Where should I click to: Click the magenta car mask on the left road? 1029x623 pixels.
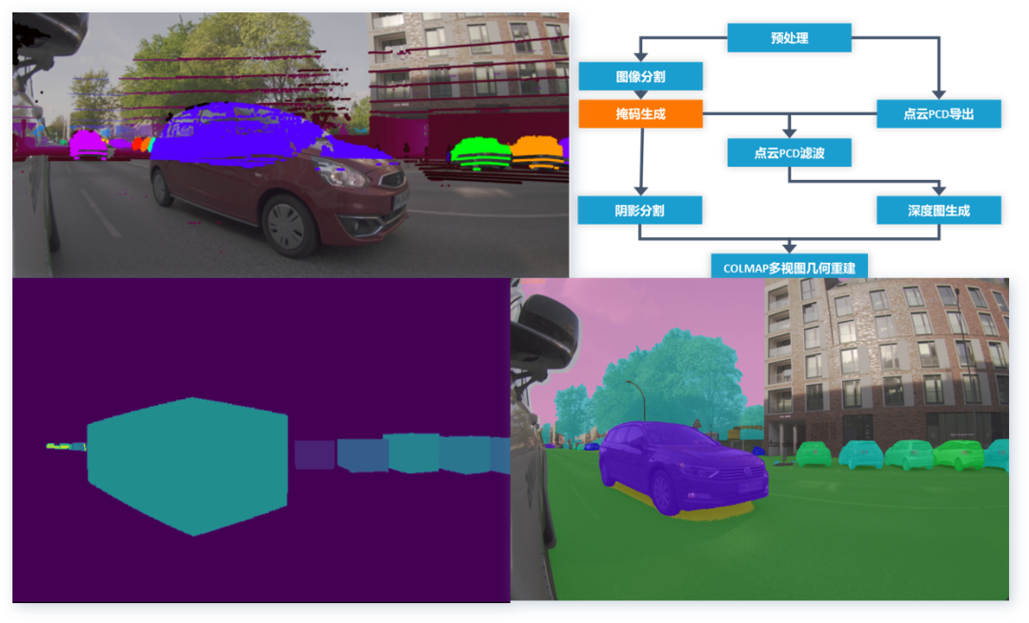click(x=89, y=144)
